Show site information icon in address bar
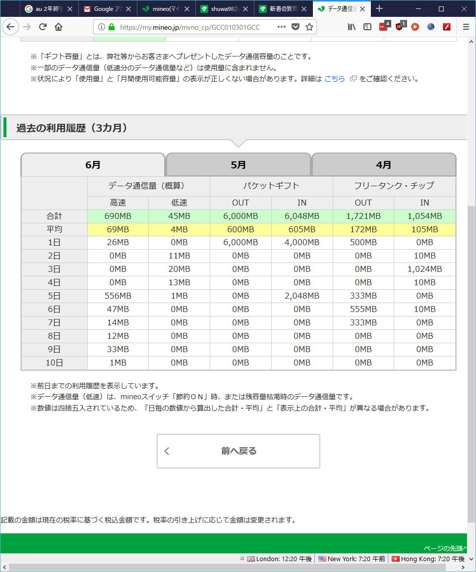476x572 pixels. click(102, 27)
